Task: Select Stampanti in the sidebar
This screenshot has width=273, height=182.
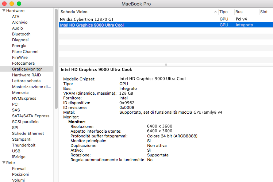Action: point(22,139)
